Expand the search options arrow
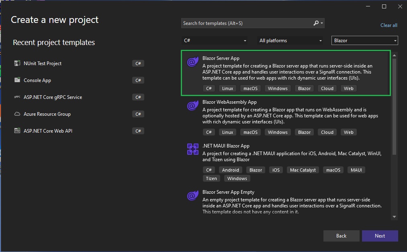Image resolution: width=407 pixels, height=252 pixels. click(322, 23)
